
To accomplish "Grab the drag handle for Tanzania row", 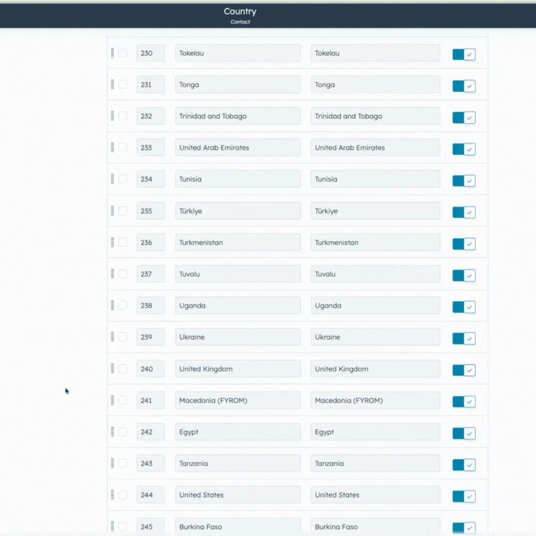I will click(x=113, y=463).
